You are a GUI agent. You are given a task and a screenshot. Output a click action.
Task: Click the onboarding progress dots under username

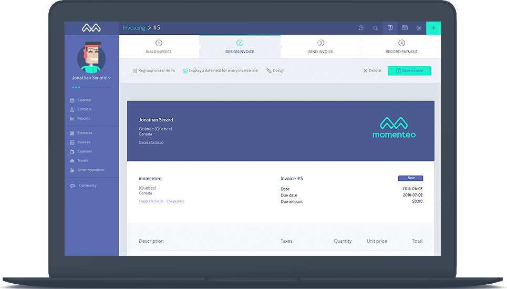click(91, 87)
